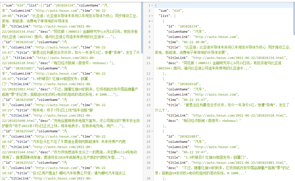Select the "id": "203826510" line in the formatted pane
Screen dimensions: 295x181
point(183,84)
